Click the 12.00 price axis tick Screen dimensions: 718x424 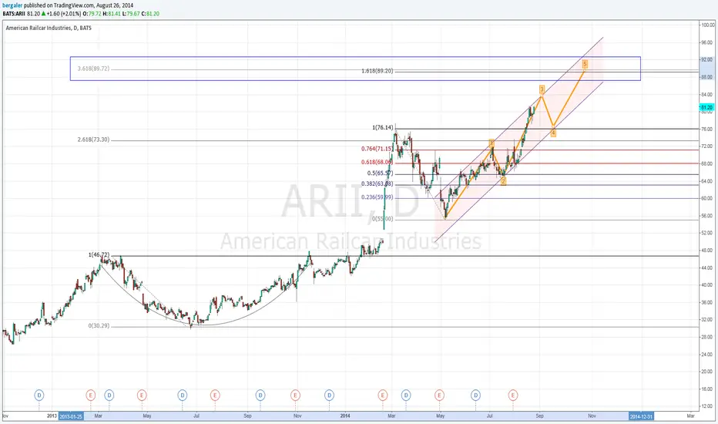[707, 406]
